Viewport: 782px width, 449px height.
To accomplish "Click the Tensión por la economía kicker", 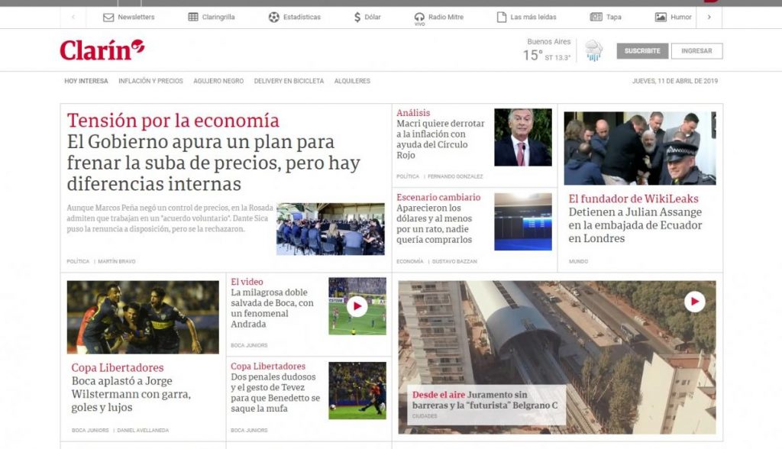I will tap(173, 121).
